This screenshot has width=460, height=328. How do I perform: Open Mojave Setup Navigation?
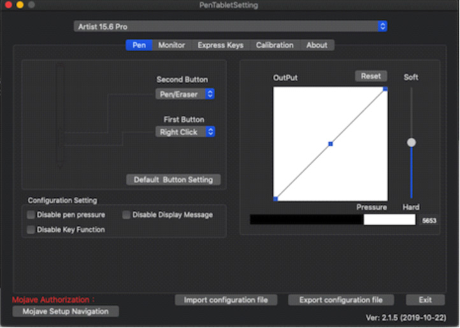tap(66, 311)
